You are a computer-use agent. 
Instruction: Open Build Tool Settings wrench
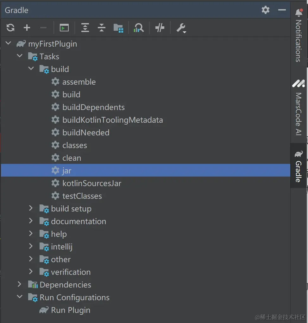[x=181, y=28]
